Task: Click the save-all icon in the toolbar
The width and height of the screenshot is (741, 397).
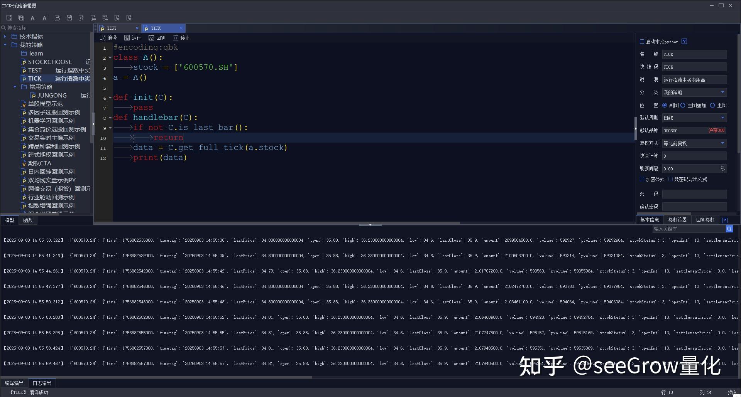Action: (x=21, y=18)
